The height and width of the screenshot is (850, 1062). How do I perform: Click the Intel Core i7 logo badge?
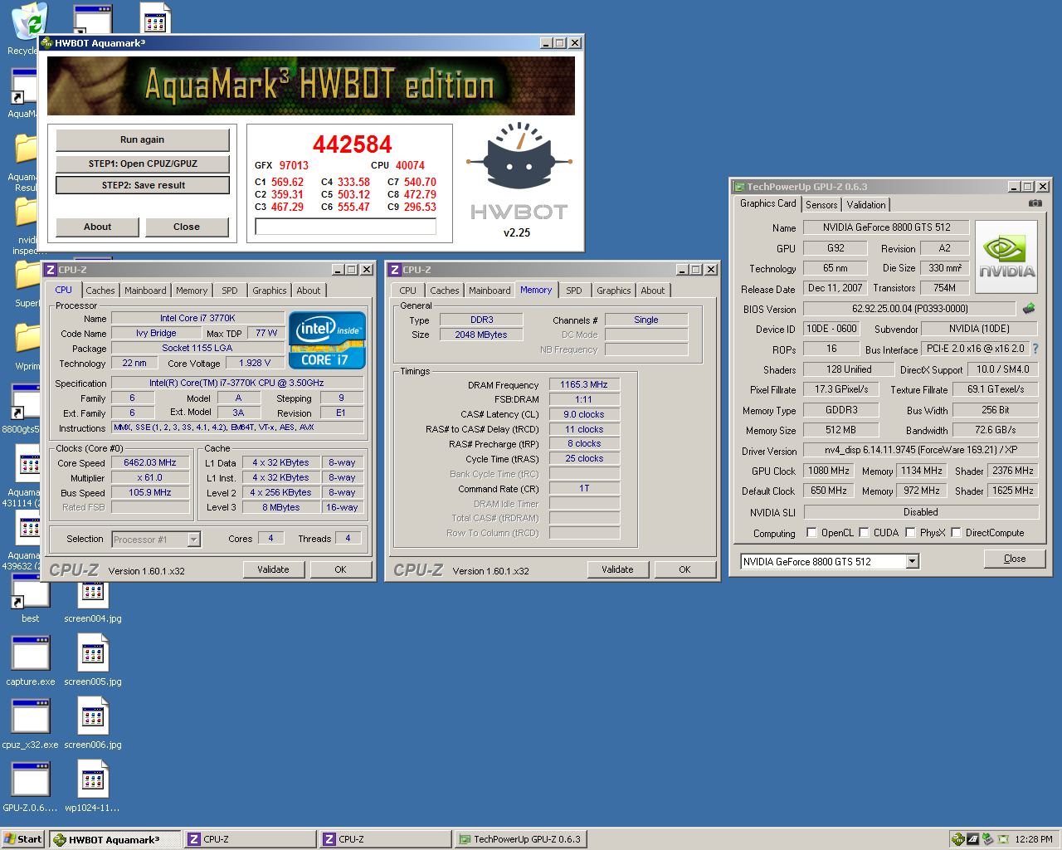point(327,340)
